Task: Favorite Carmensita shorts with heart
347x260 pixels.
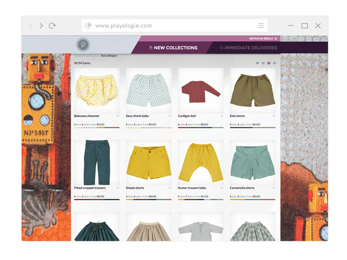Action: tap(274, 188)
